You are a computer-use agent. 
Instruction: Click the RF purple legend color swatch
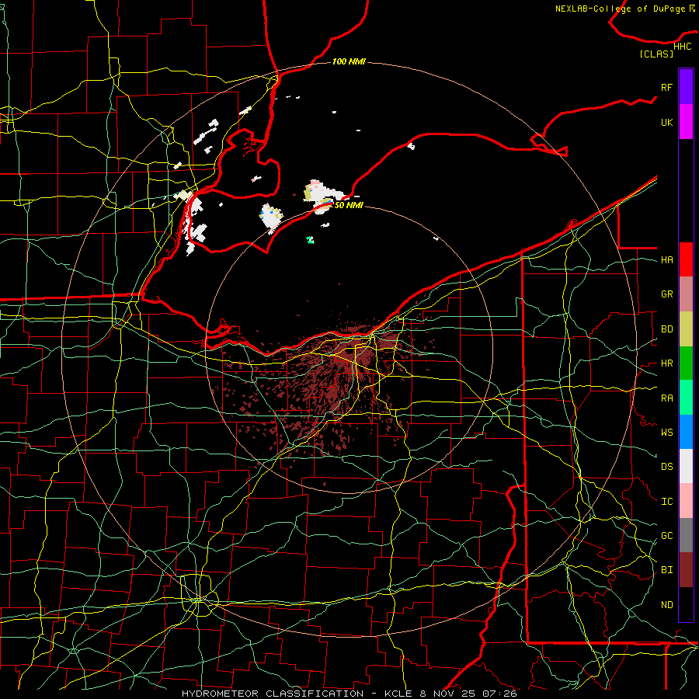tap(686, 87)
